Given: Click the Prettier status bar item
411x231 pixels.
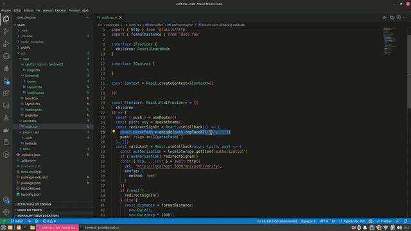Looking at the screenshot, I should click(x=384, y=221).
